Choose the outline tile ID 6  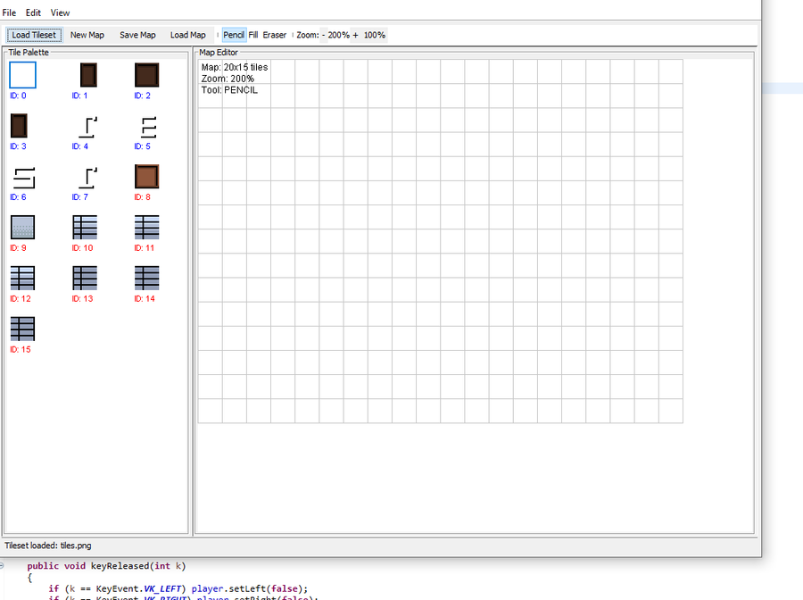coord(24,178)
